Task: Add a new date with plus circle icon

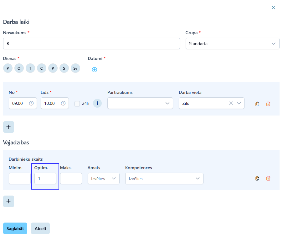Action: click(x=95, y=70)
